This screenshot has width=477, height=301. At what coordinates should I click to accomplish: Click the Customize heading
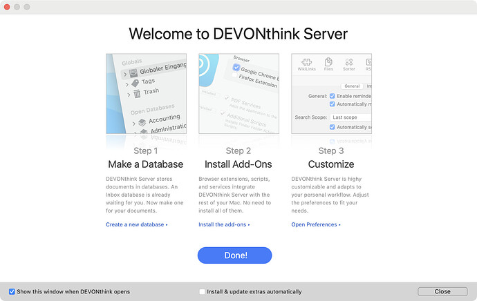coord(331,164)
